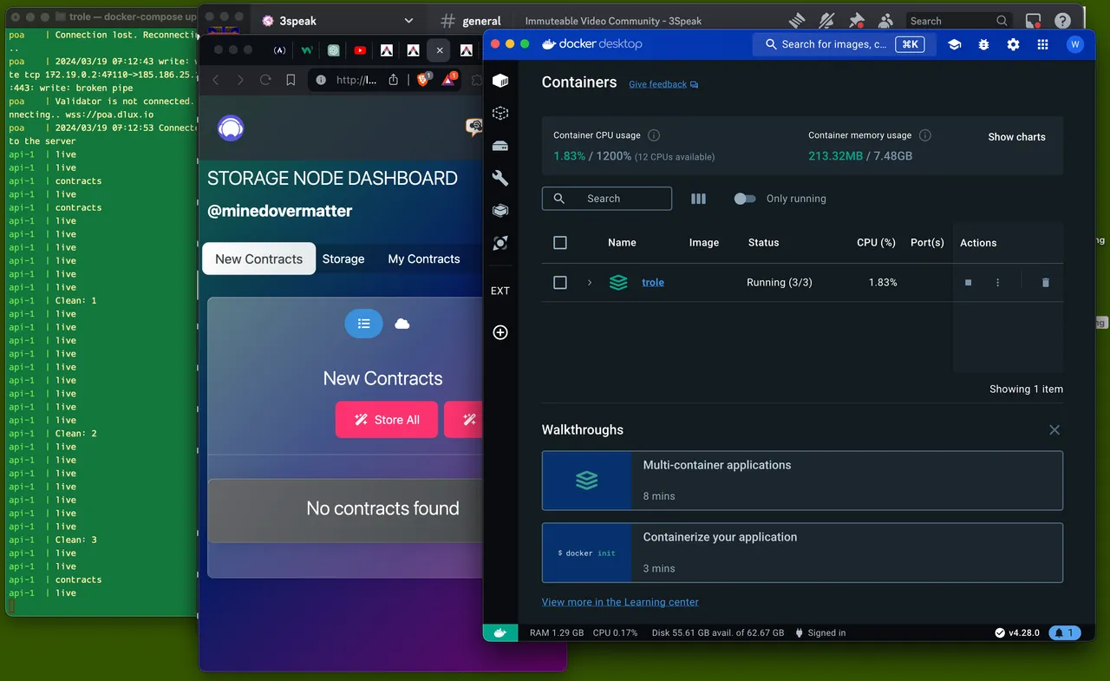Click Give feedback link
This screenshot has height=681, width=1110.
click(x=663, y=84)
